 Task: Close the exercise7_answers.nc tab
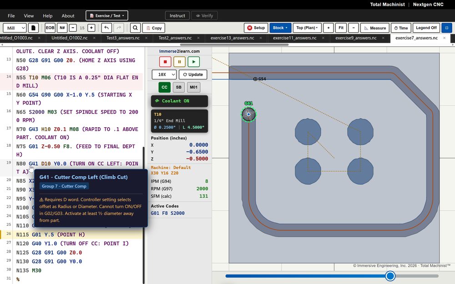click(444, 38)
